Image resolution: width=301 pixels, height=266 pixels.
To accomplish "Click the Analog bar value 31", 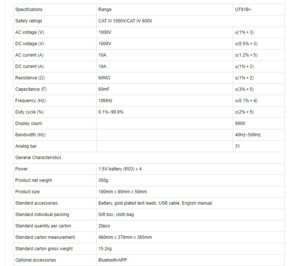I will [237, 146].
